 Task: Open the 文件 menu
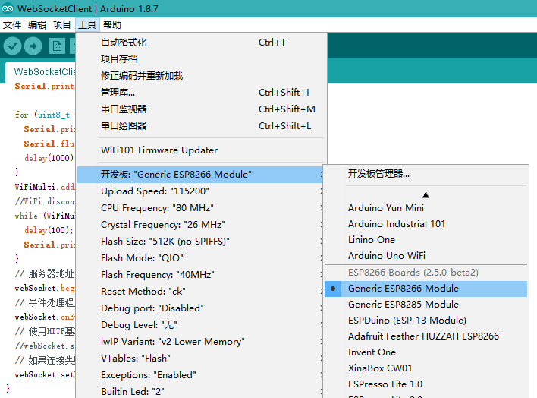12,25
